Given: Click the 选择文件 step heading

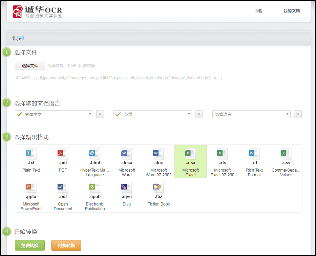Looking at the screenshot, I should click(x=26, y=53).
